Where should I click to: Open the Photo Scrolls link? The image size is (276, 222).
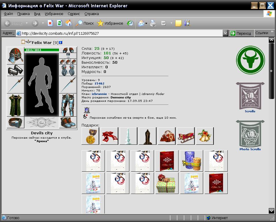click(x=250, y=149)
